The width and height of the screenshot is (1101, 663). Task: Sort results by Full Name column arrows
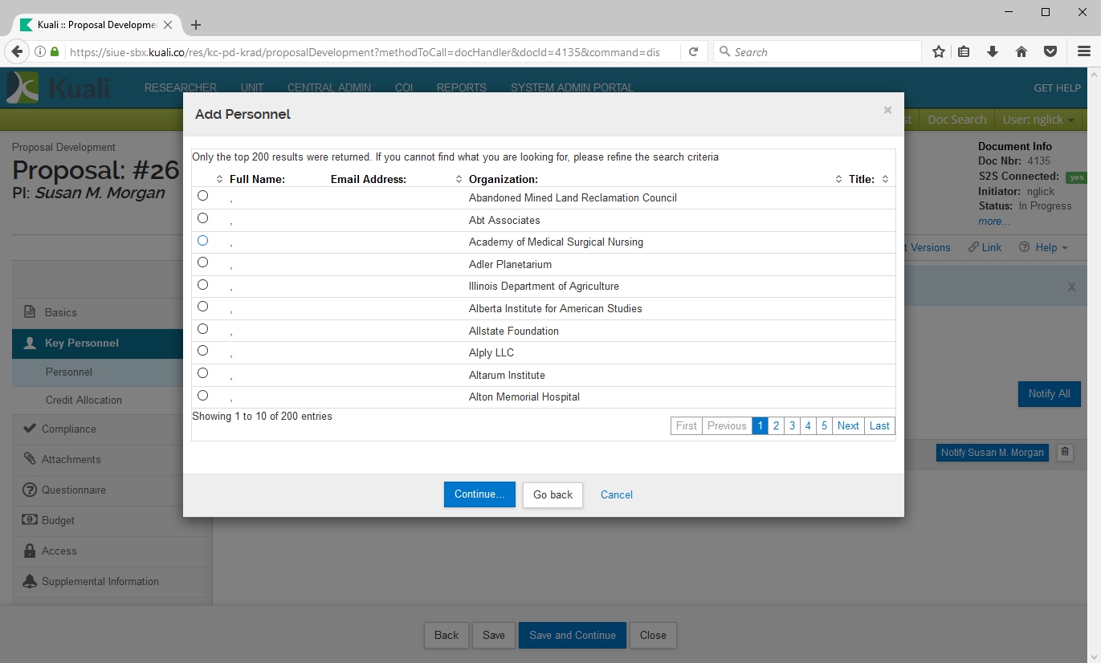click(220, 179)
